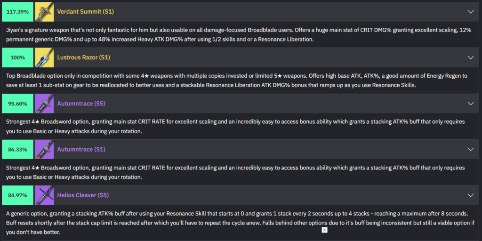Click the Autumntrace (S1) weapon icon
The image size is (482, 241).
[44, 149]
